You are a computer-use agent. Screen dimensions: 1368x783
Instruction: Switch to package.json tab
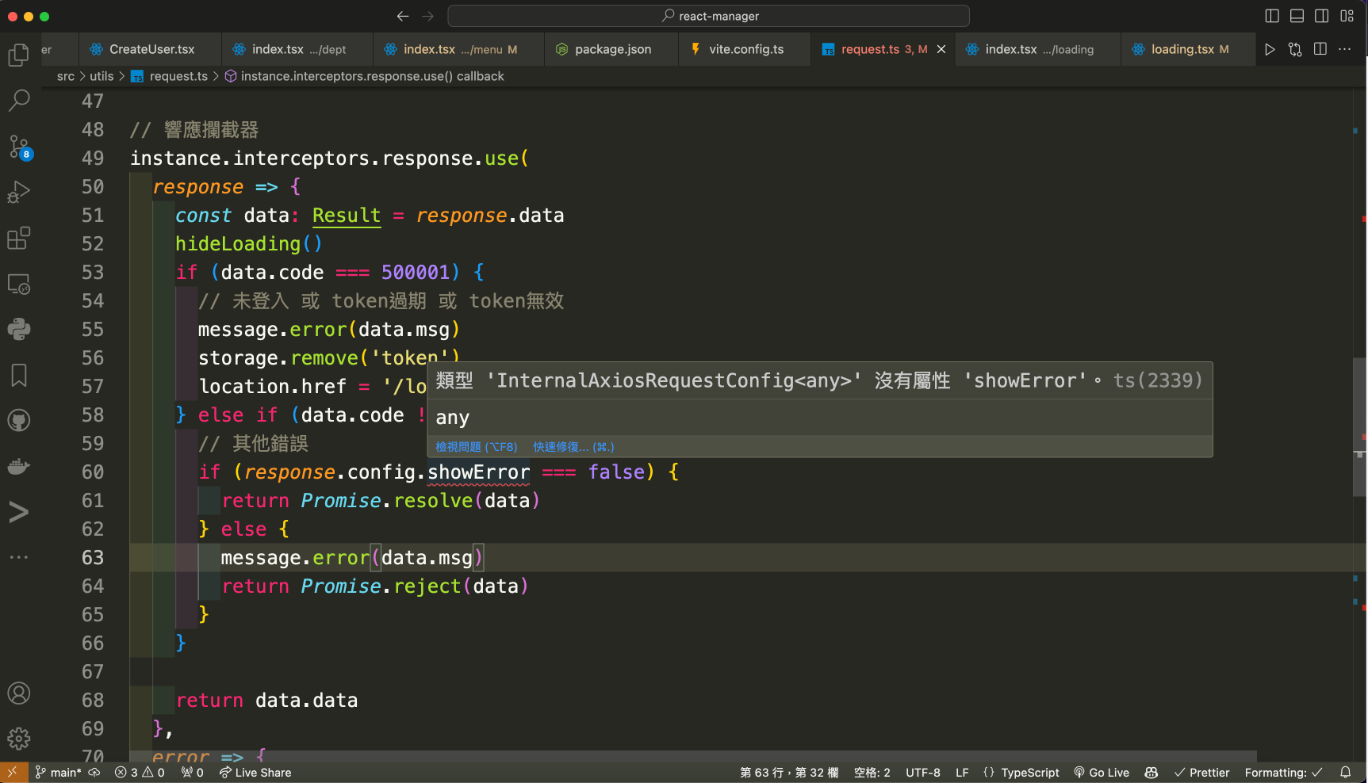pyautogui.click(x=612, y=49)
